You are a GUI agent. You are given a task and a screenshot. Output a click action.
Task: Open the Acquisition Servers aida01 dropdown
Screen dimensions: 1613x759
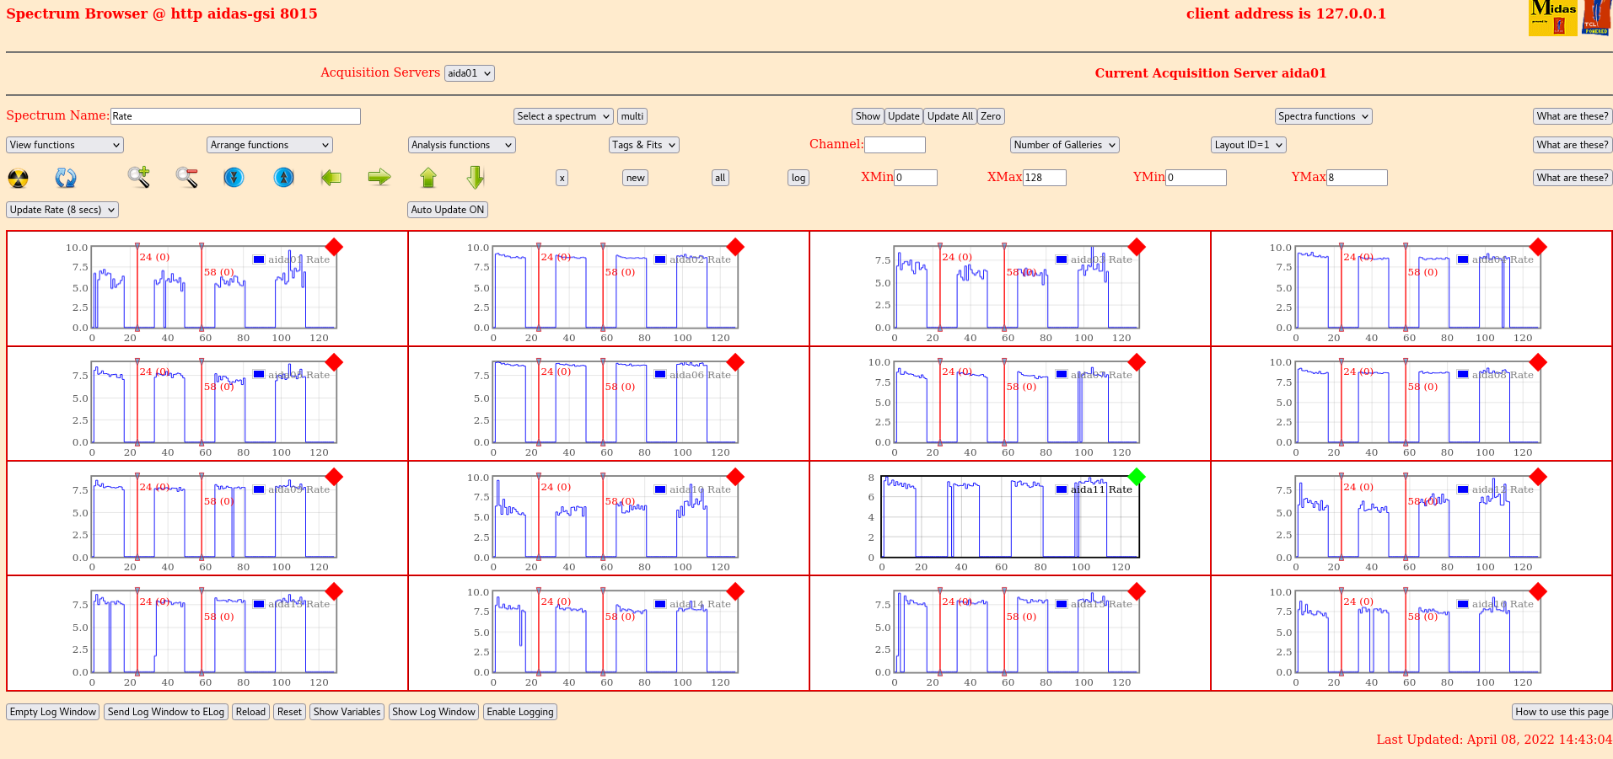(x=469, y=73)
